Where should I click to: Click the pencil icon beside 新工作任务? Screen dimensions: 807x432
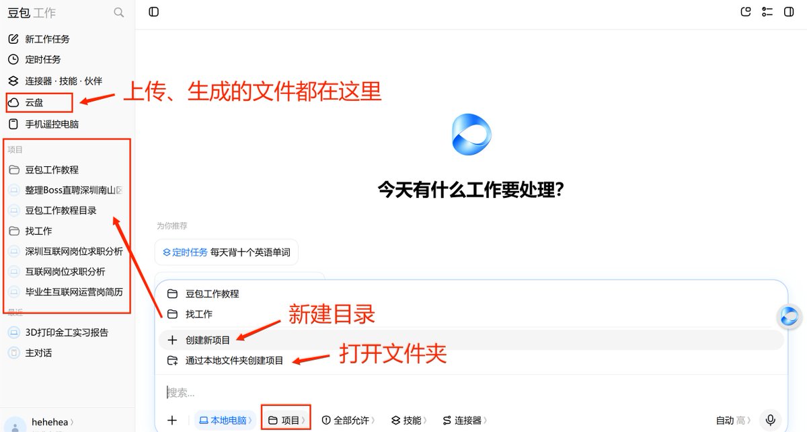[x=13, y=39]
